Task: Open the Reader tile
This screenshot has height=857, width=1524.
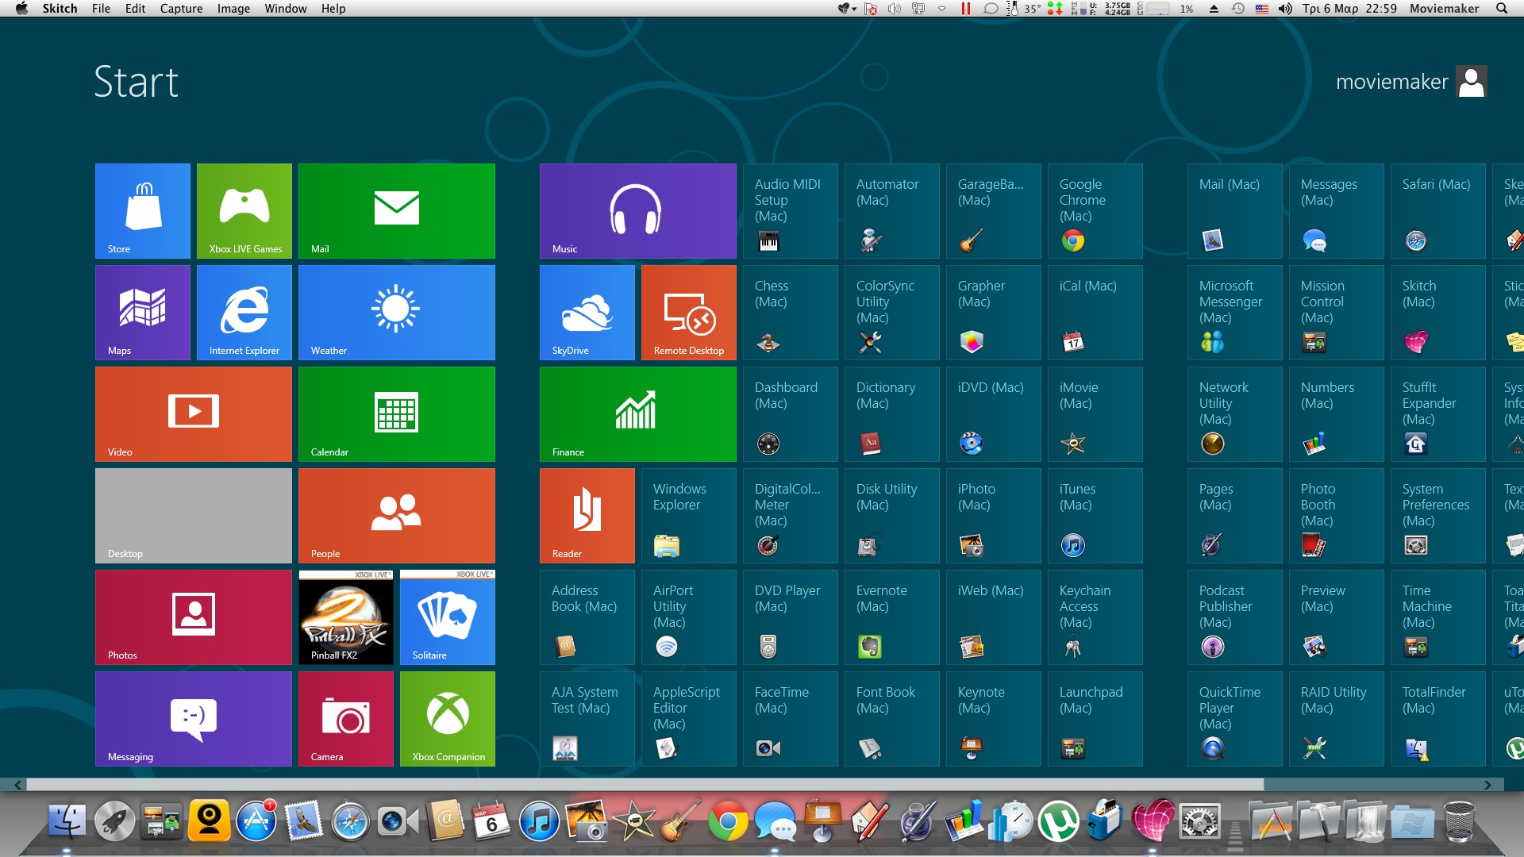Action: tap(587, 516)
